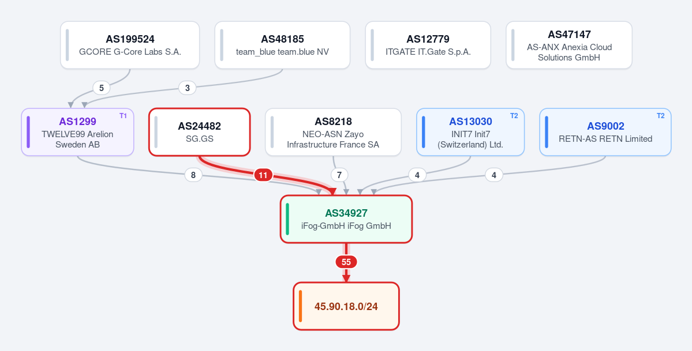
Task: Click the T2 badge on AS13030
Action: tap(514, 116)
